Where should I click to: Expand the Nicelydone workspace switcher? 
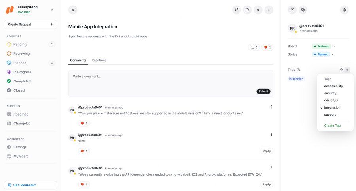click(x=52, y=10)
